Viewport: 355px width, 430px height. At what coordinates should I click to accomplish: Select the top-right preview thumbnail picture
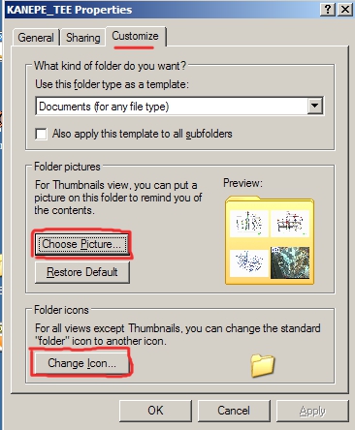pos(290,224)
